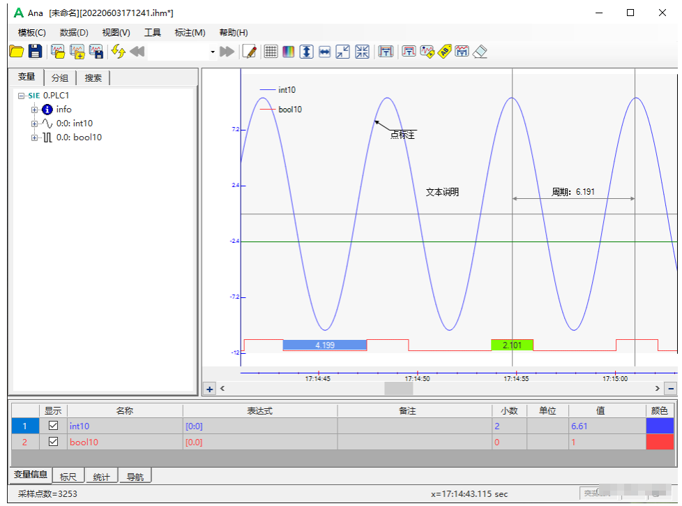
Task: Expand the 0:0: int10 tree node
Action: [34, 124]
